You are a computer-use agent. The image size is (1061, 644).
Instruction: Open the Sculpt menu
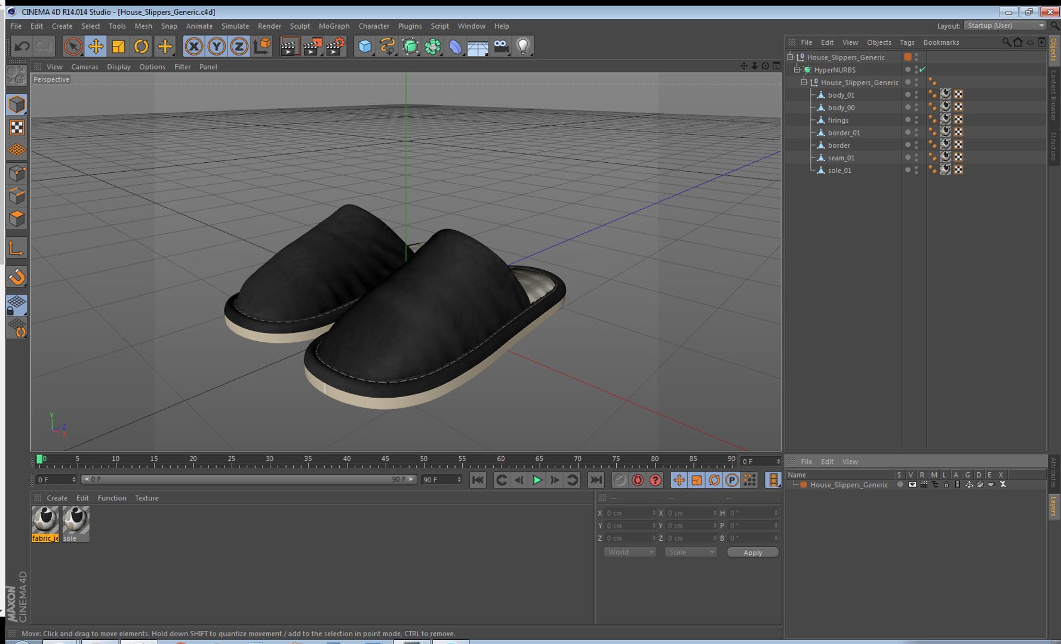point(300,26)
